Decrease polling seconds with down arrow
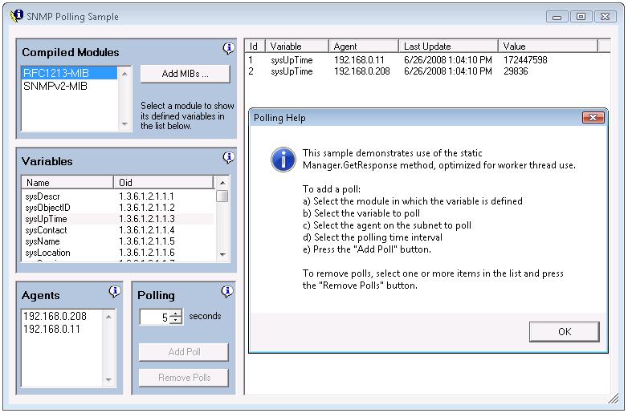 point(177,321)
